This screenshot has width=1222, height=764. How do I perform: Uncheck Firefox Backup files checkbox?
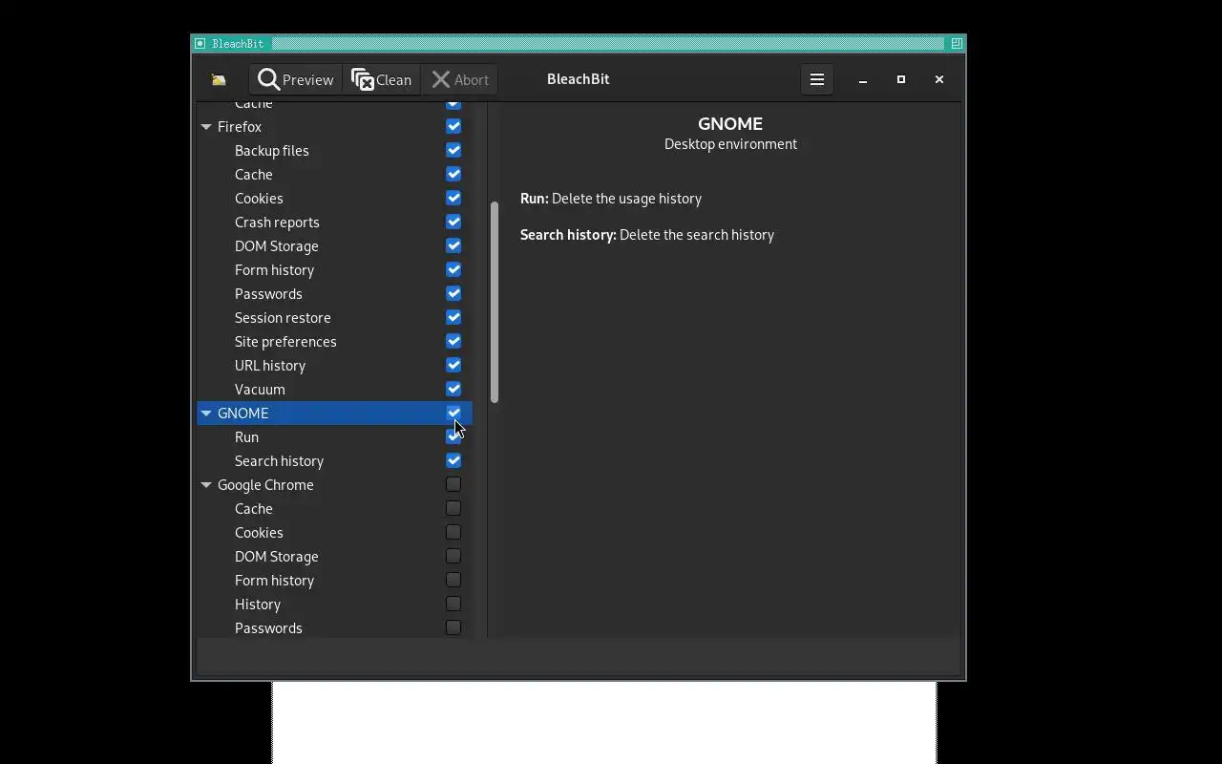(453, 150)
